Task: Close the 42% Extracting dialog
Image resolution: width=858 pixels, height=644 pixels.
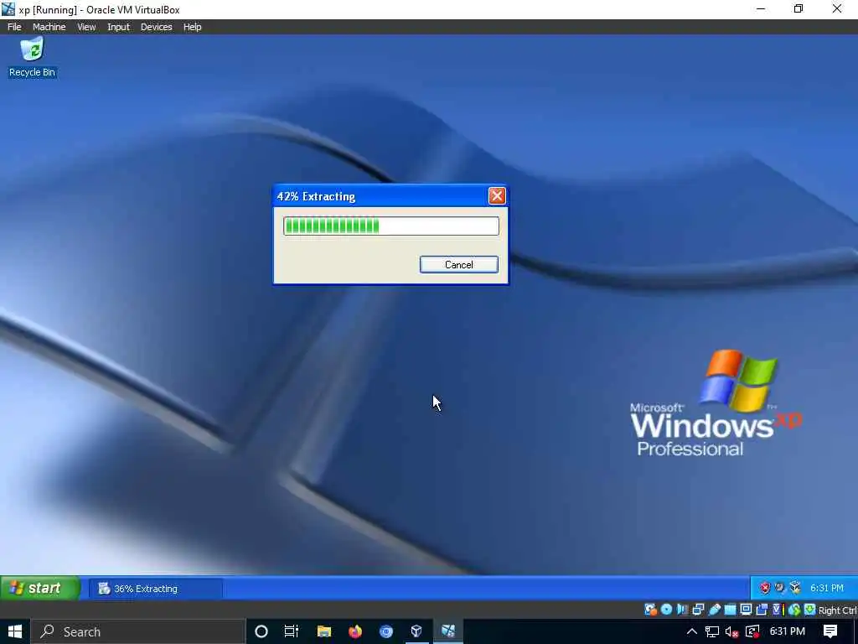Action: (x=496, y=195)
